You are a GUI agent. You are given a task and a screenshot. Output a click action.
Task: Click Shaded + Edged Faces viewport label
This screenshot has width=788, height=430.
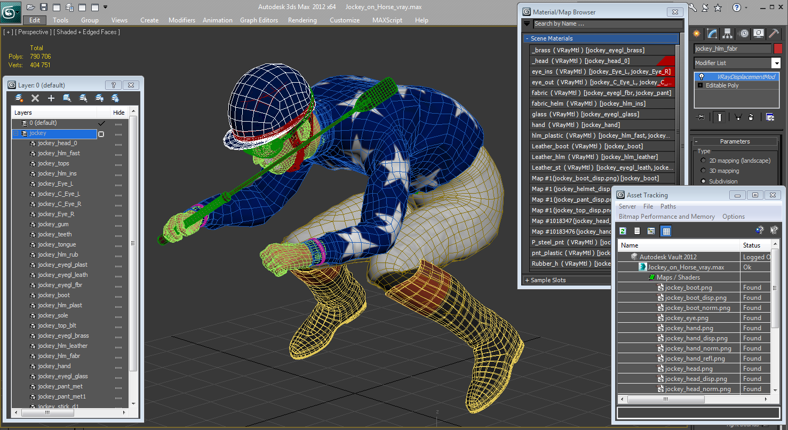click(x=86, y=32)
